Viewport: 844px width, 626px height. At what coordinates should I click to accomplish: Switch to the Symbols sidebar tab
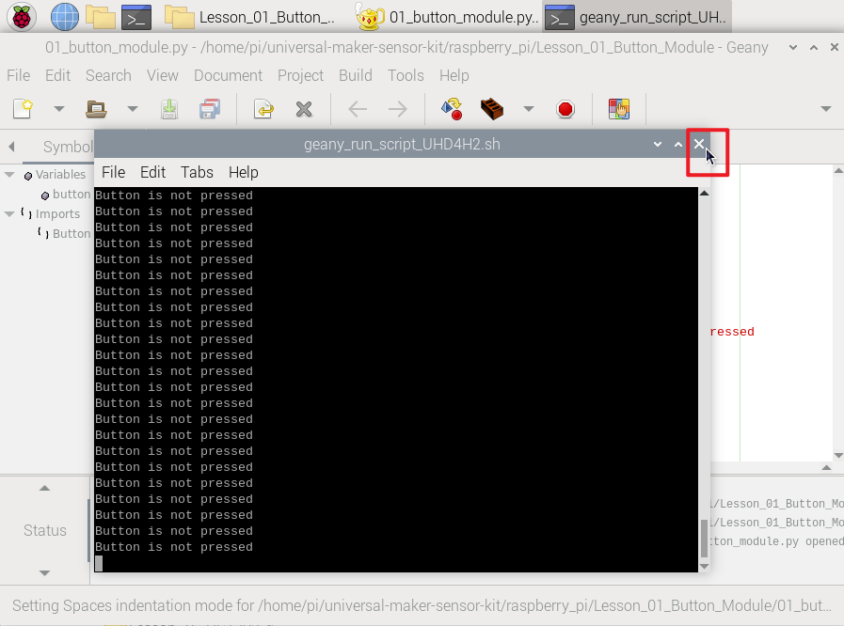click(x=68, y=147)
